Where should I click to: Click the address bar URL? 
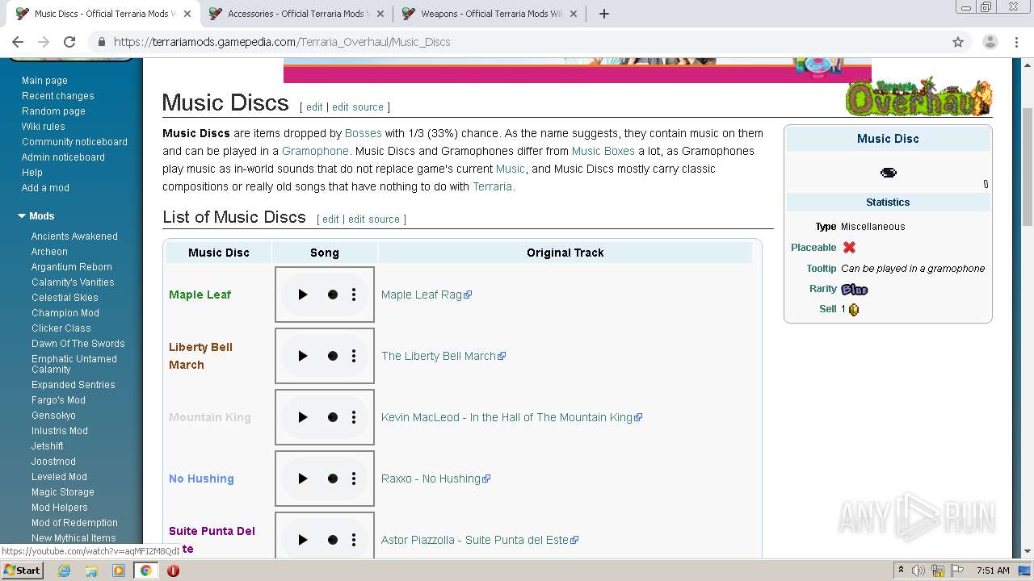point(282,42)
